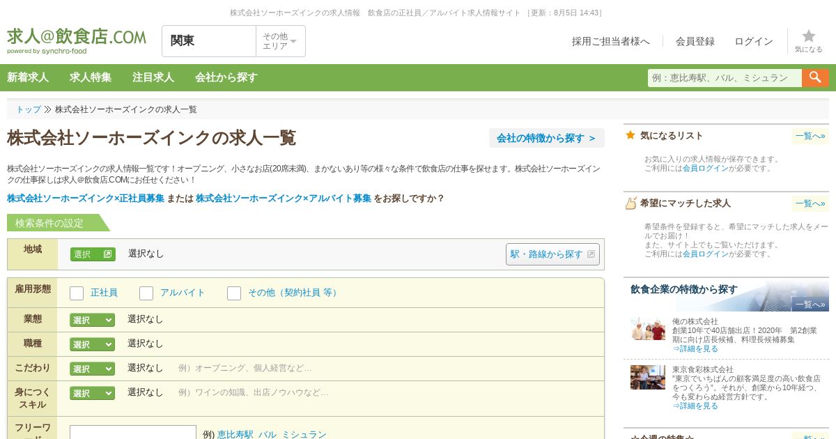The width and height of the screenshot is (836, 439).
Task: Tick the アルバイト checkbox
Action: (146, 293)
